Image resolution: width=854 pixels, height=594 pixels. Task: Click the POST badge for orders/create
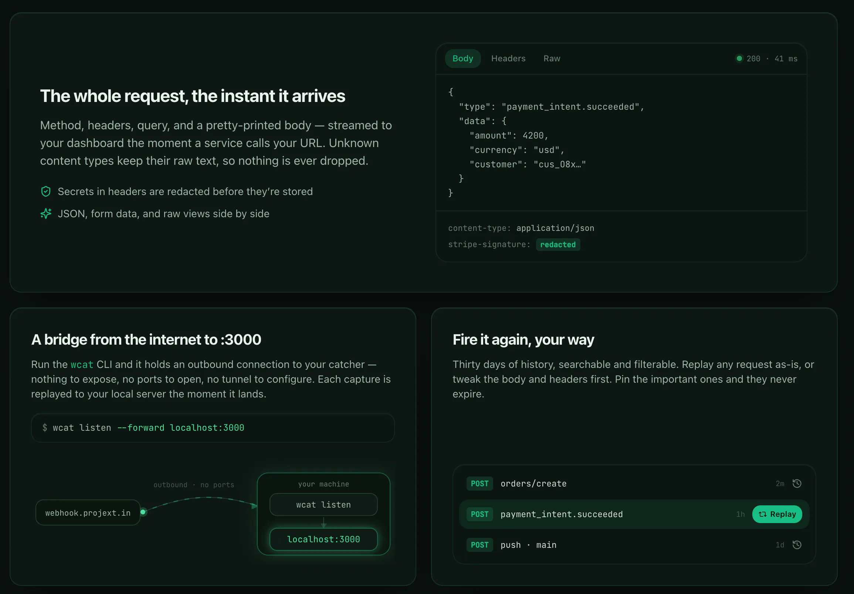(479, 483)
